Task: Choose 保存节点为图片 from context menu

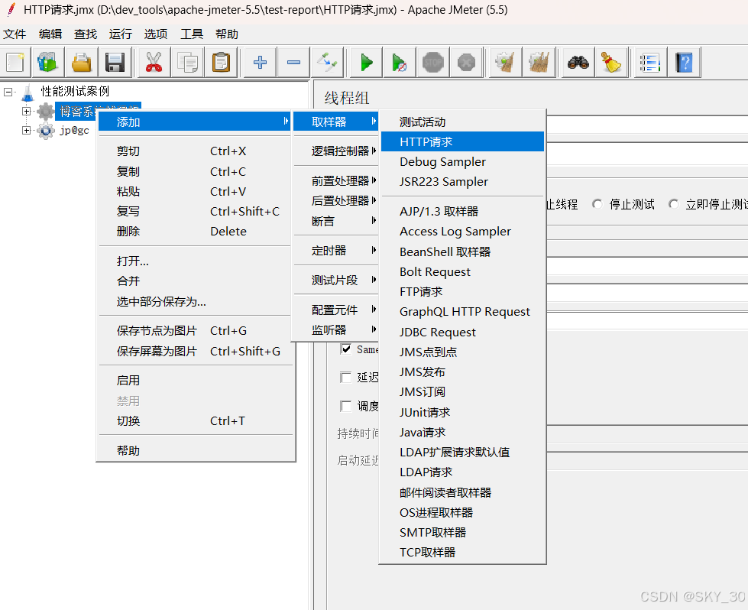Action: point(196,331)
